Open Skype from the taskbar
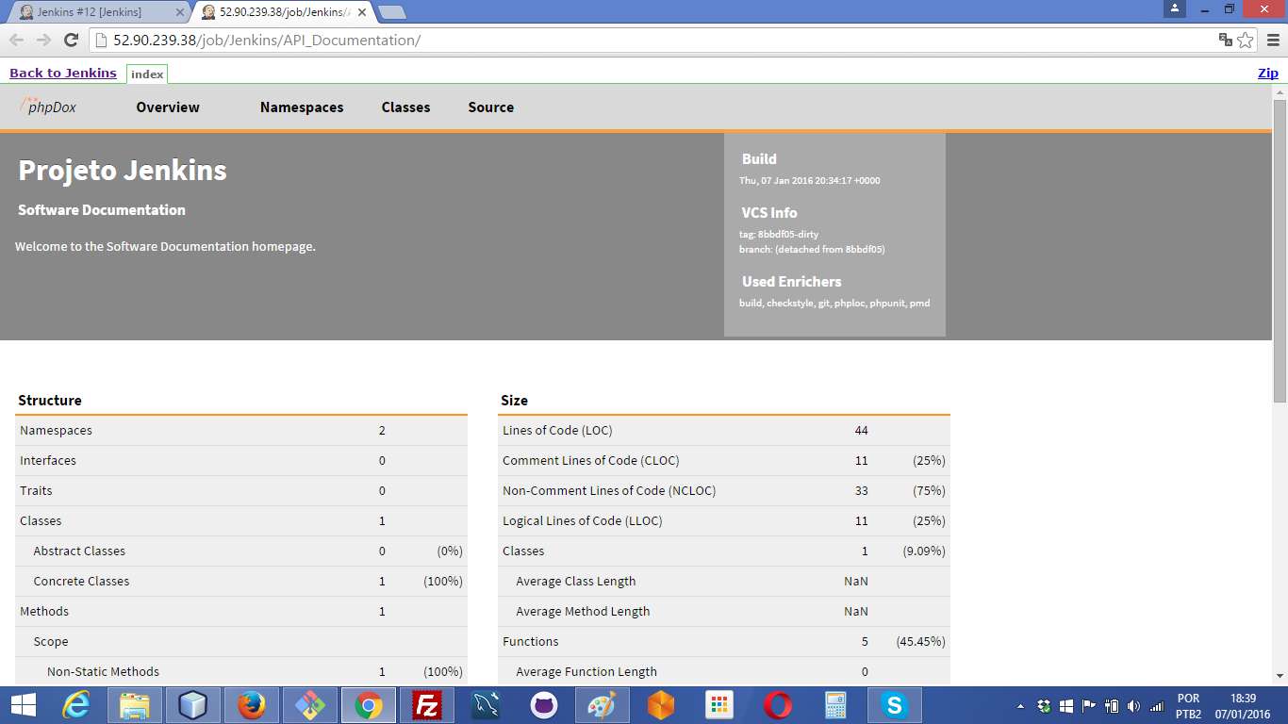1288x724 pixels. [x=894, y=705]
